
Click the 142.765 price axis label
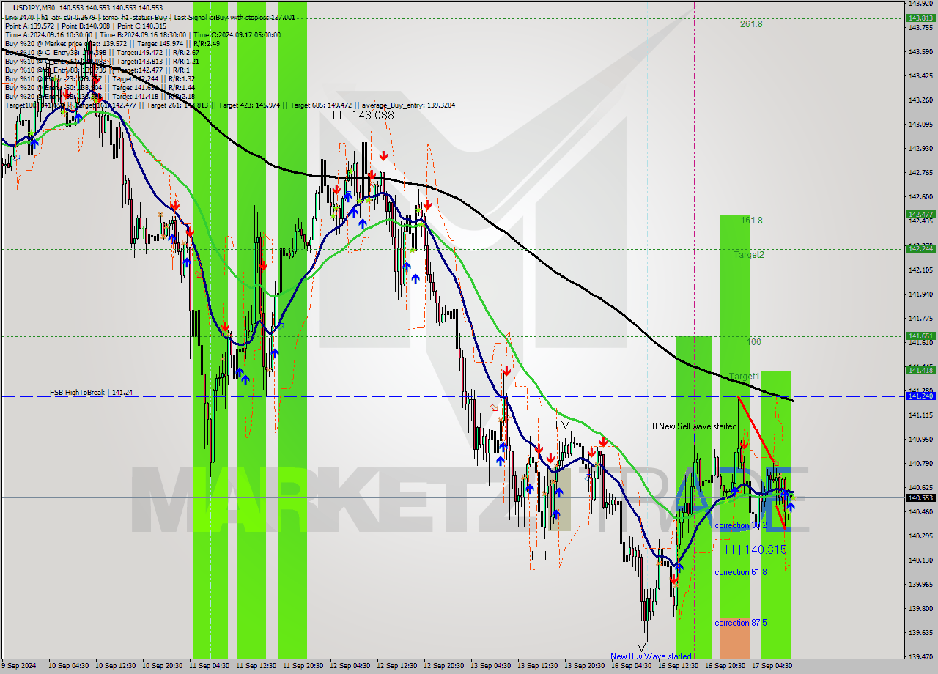(x=920, y=172)
